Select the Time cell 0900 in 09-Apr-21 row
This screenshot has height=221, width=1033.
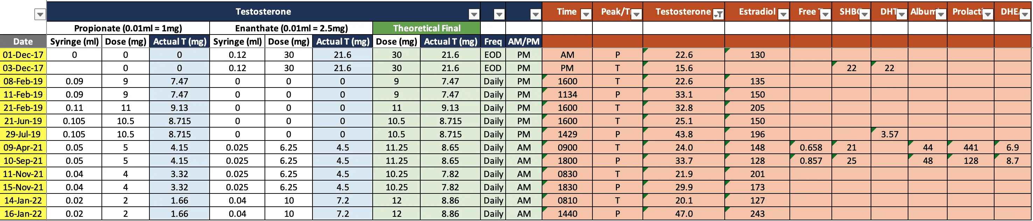(568, 147)
